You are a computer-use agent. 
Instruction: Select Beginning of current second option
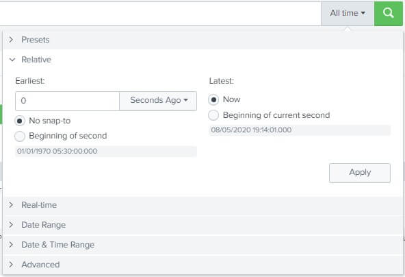[x=213, y=115]
